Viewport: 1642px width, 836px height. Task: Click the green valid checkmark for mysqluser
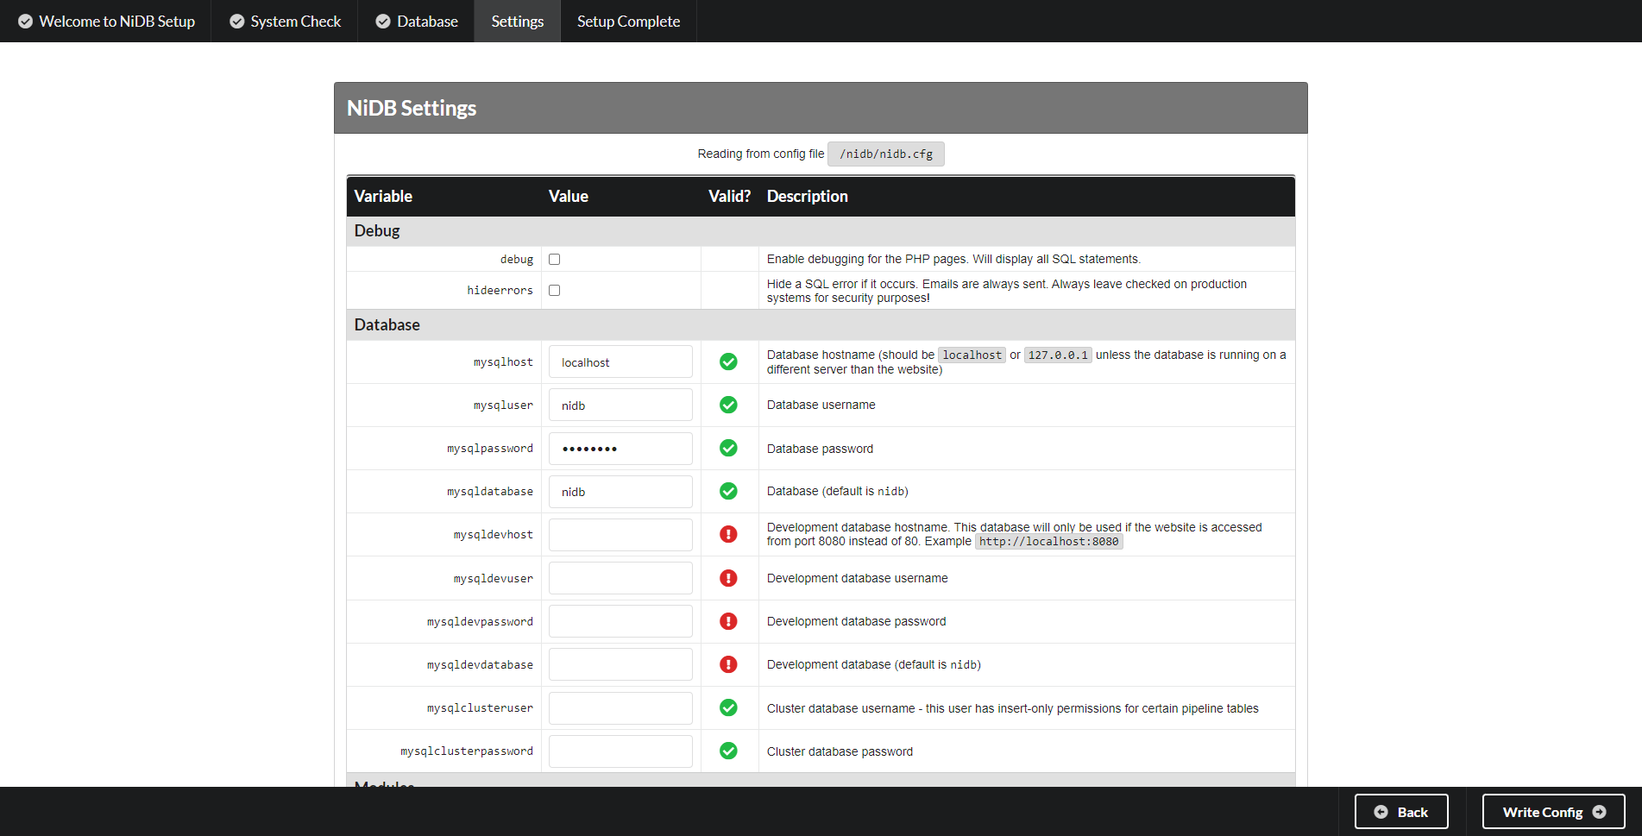tap(728, 405)
